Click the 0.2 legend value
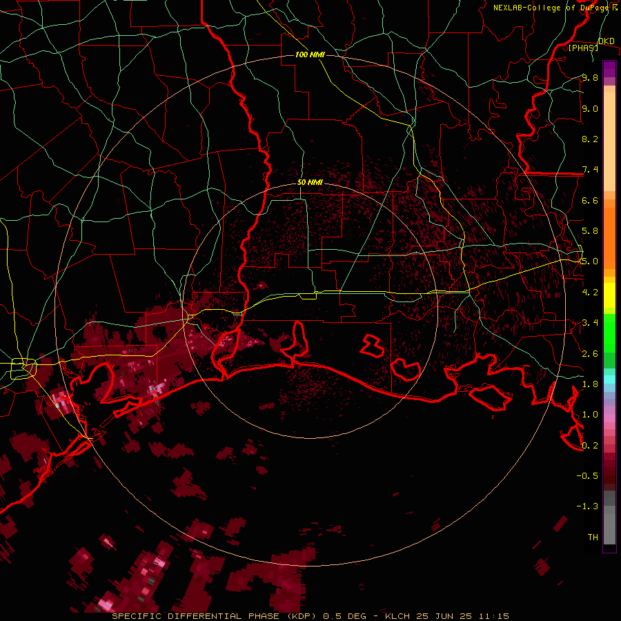This screenshot has height=621, width=621. point(590,446)
